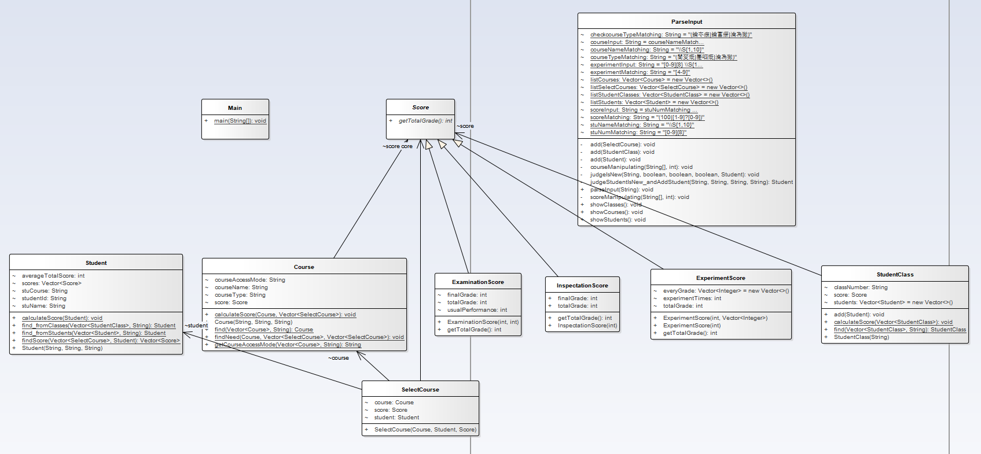
Task: Click parseInput(String): void operation
Action: pos(622,189)
